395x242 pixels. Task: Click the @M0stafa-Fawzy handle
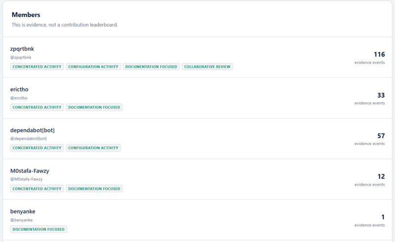pyautogui.click(x=26, y=179)
